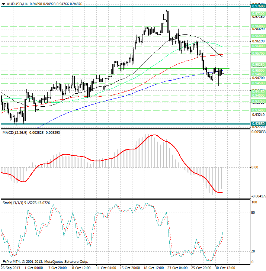Click the MACD(12,26,9) indicator label

(15, 133)
